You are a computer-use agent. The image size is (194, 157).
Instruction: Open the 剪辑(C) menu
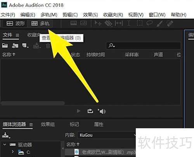[70, 15]
